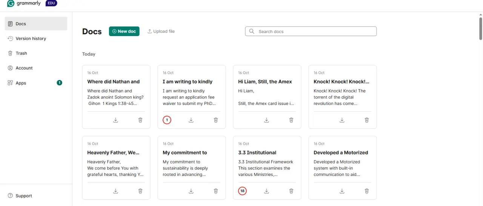Click the 'Today' section heading

point(89,54)
